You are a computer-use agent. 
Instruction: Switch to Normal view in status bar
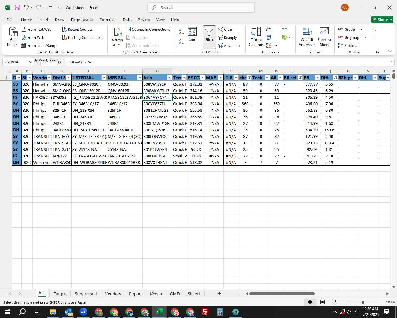pyautogui.click(x=310, y=302)
